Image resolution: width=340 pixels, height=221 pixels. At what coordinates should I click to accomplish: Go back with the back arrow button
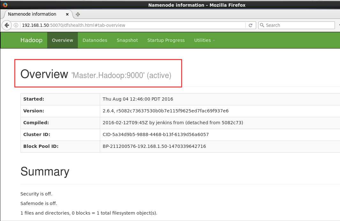click(7, 25)
